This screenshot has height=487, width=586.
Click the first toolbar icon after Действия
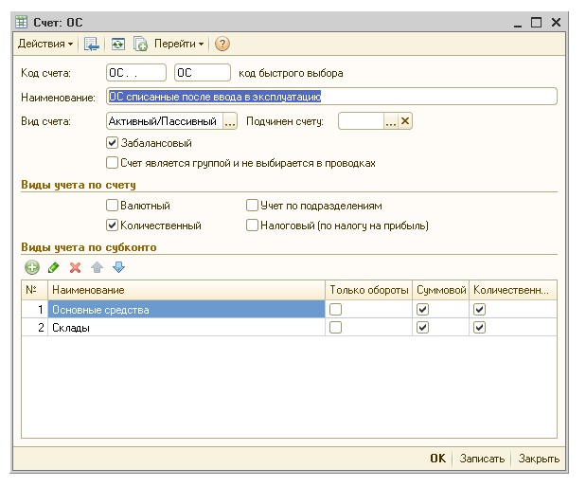[x=92, y=44]
